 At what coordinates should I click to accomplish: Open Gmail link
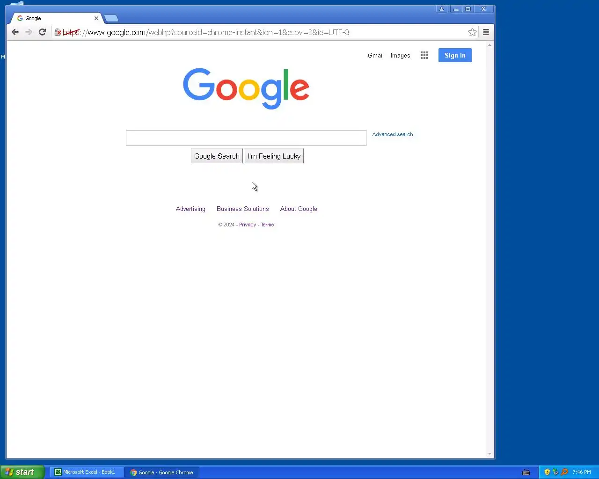click(x=376, y=55)
